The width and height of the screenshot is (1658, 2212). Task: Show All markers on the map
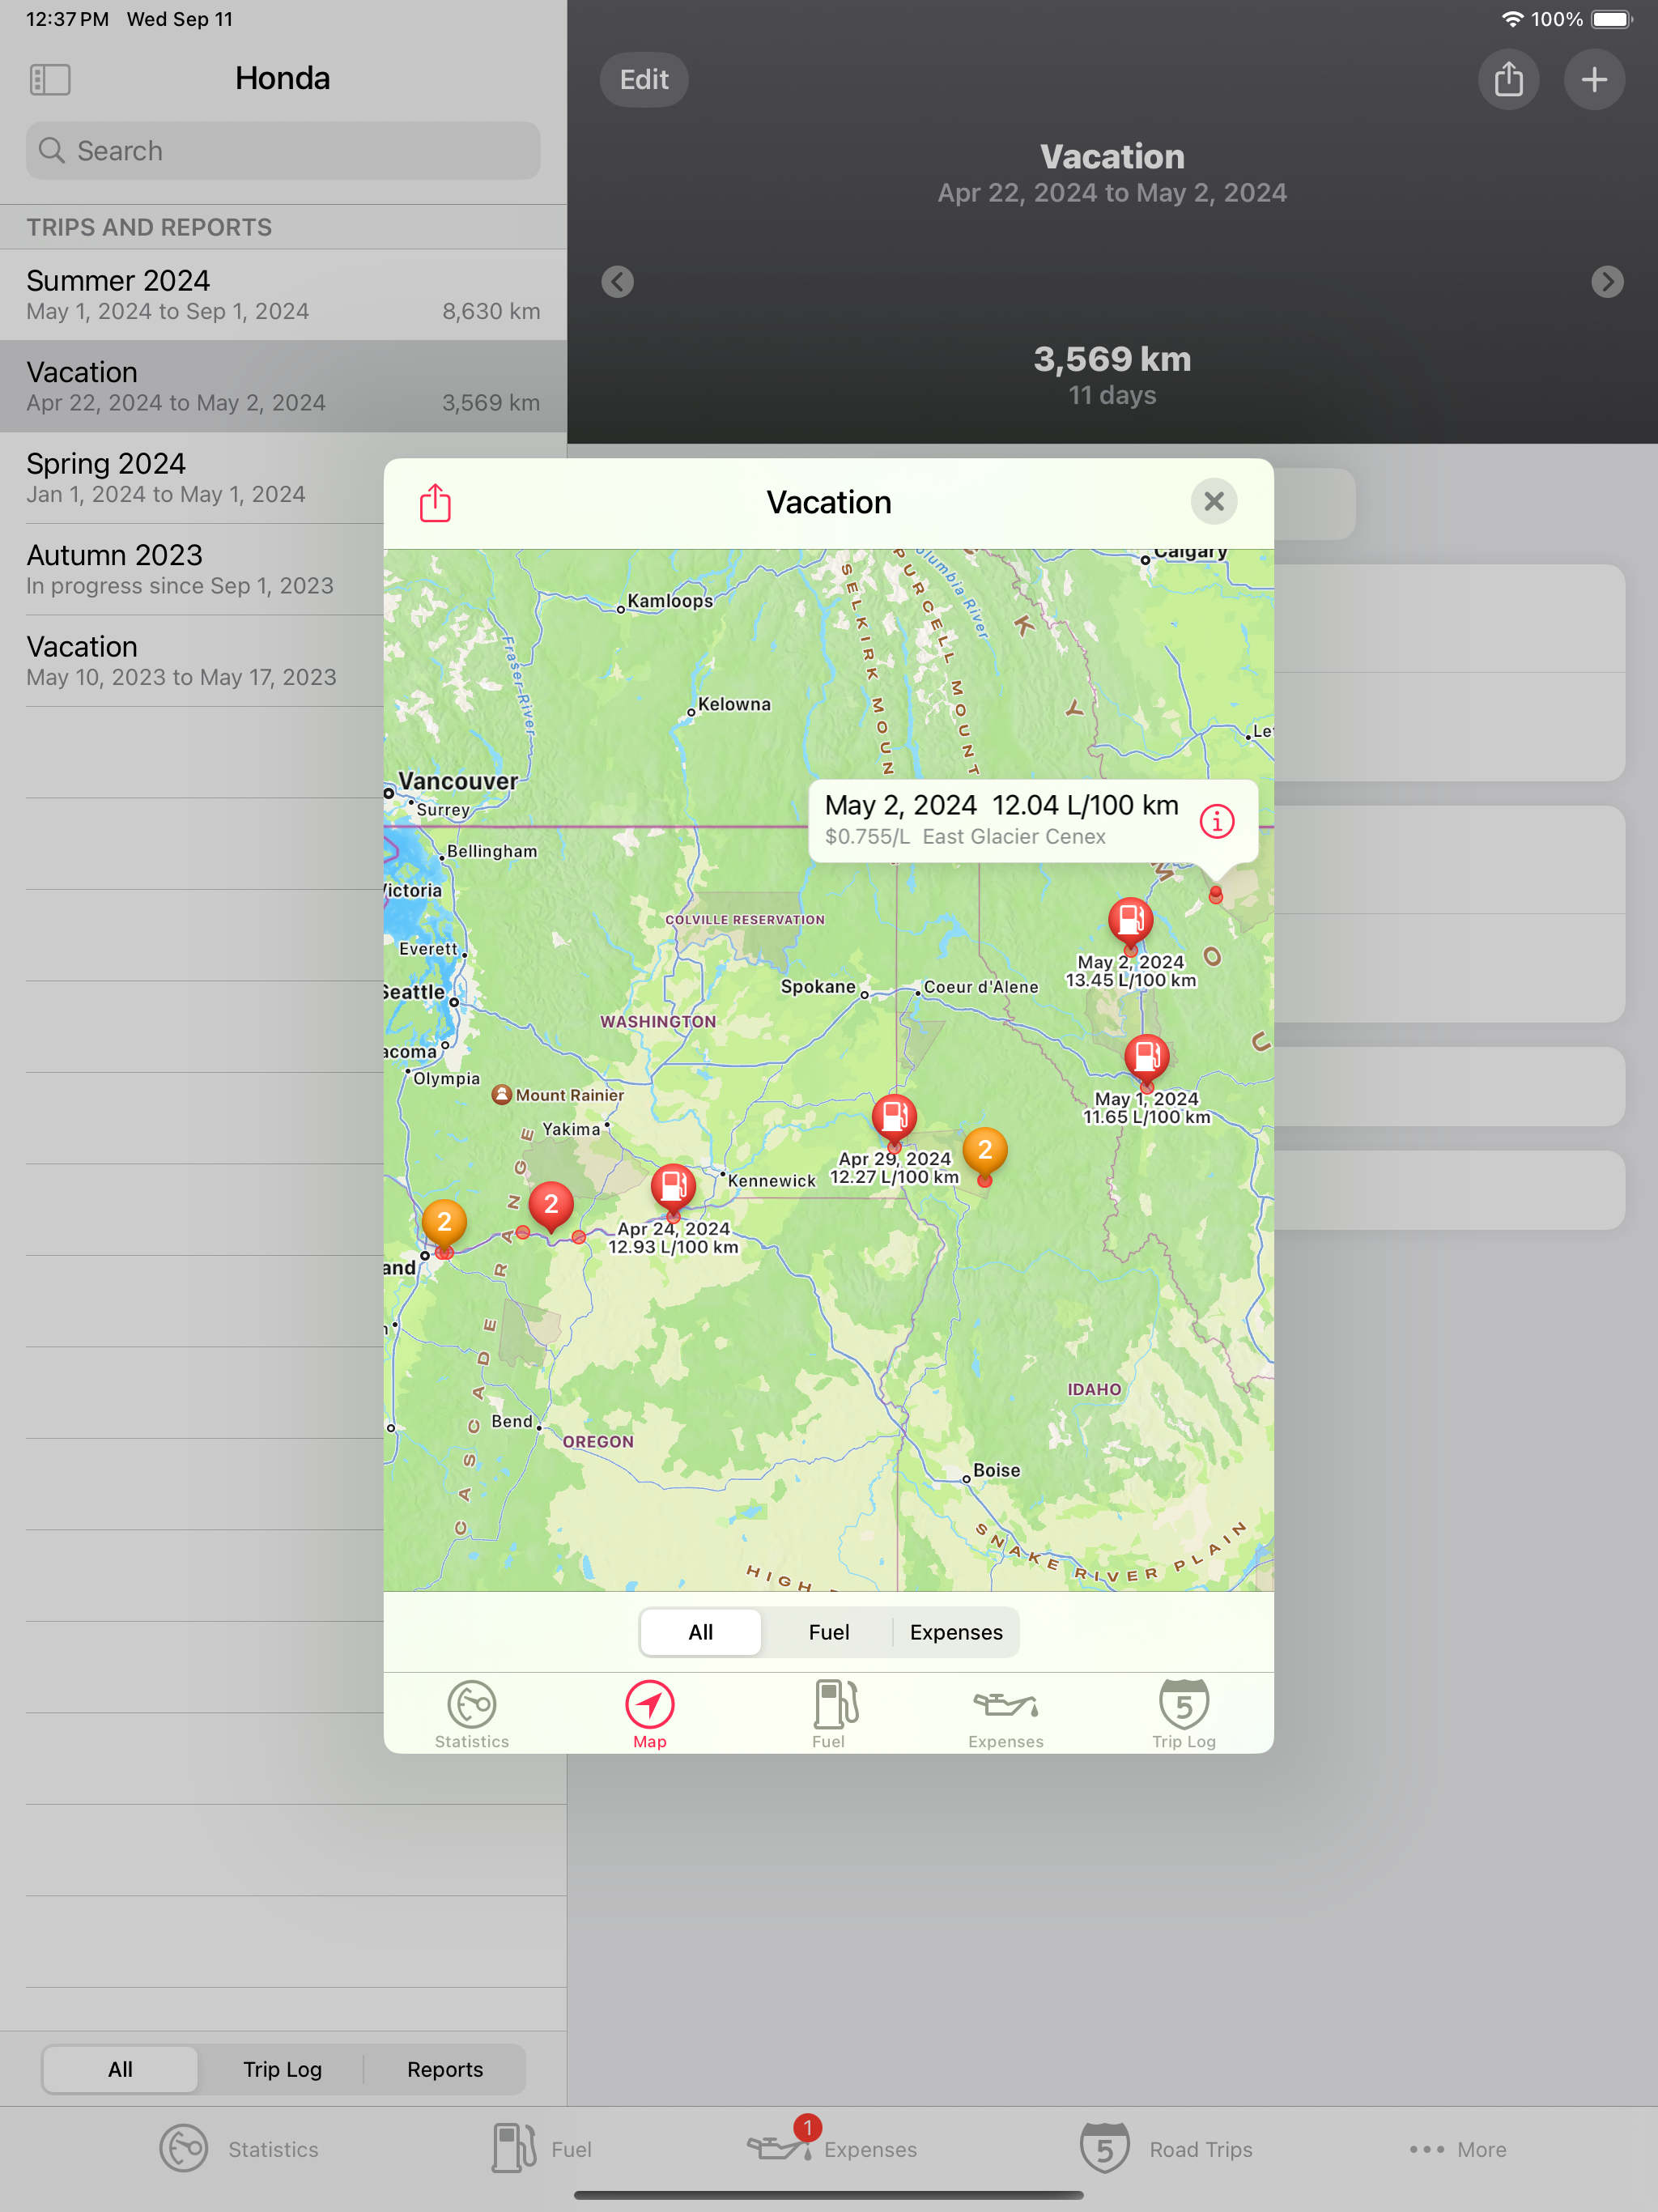pyautogui.click(x=701, y=1632)
